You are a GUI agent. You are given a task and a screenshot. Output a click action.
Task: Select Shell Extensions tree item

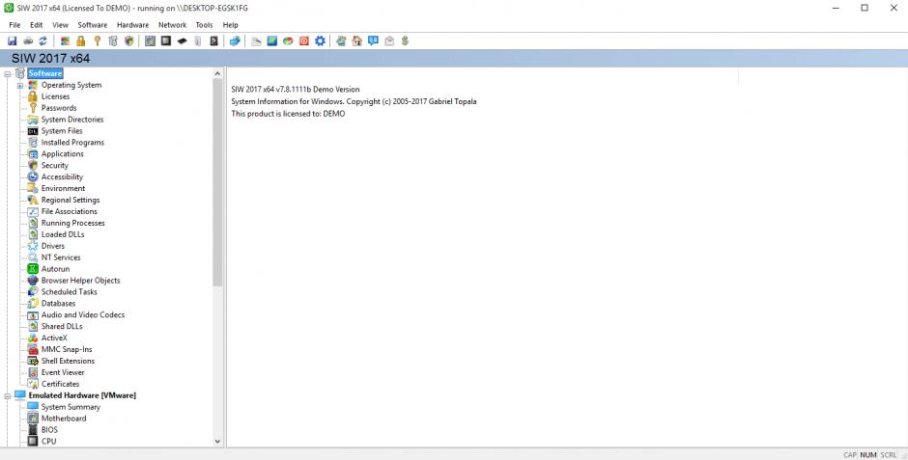pos(68,362)
